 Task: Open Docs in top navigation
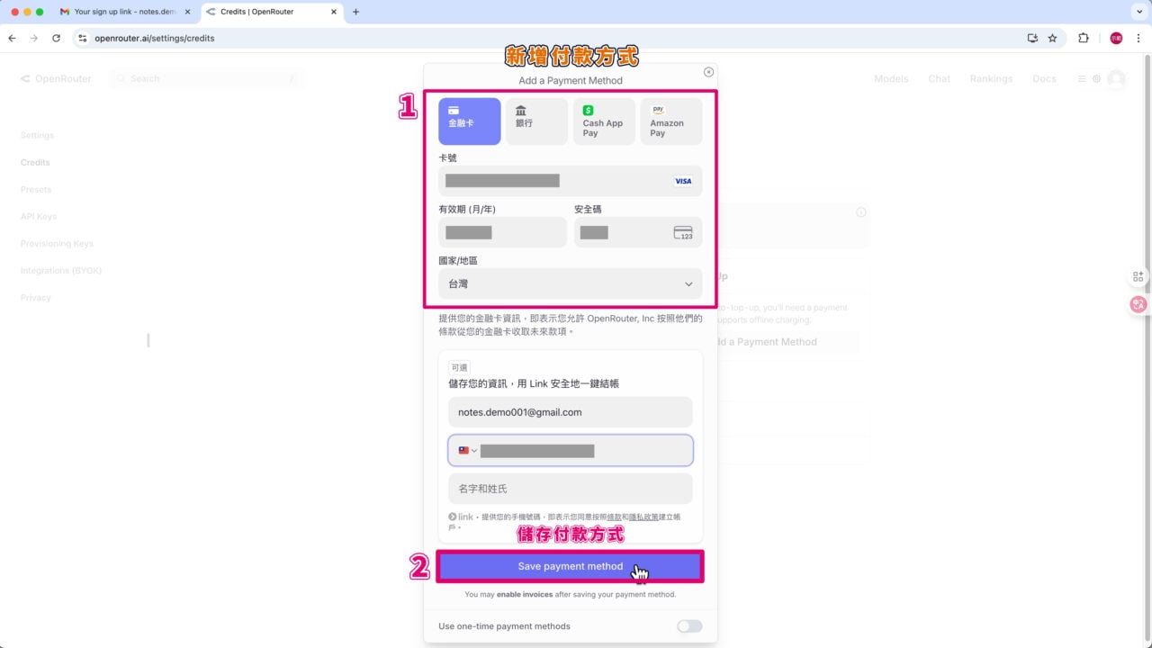pyautogui.click(x=1044, y=79)
